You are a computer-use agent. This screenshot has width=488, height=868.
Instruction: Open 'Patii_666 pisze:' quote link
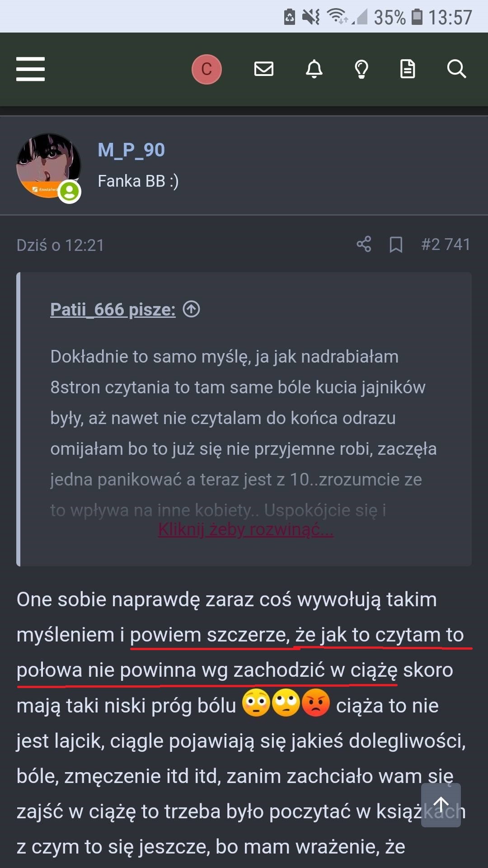(x=113, y=310)
